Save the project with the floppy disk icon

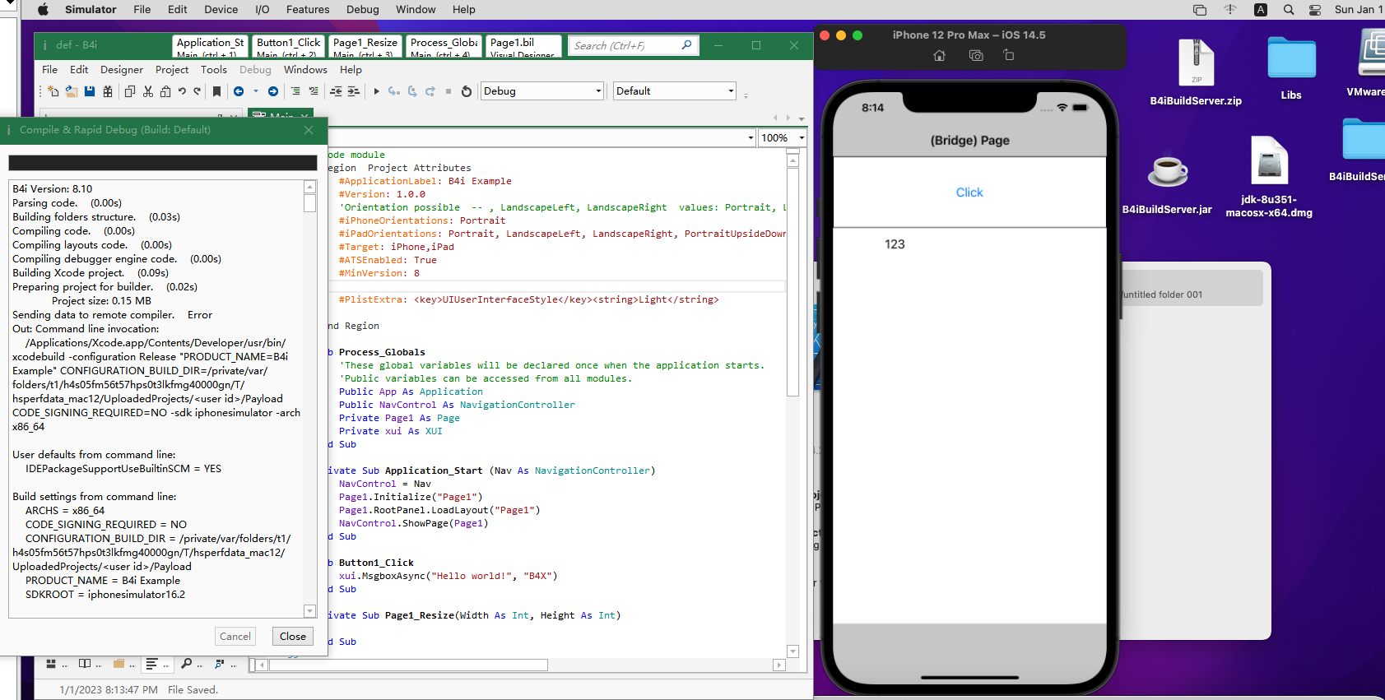90,91
